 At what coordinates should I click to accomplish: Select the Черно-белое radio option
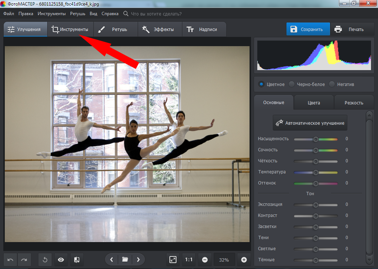pyautogui.click(x=292, y=85)
